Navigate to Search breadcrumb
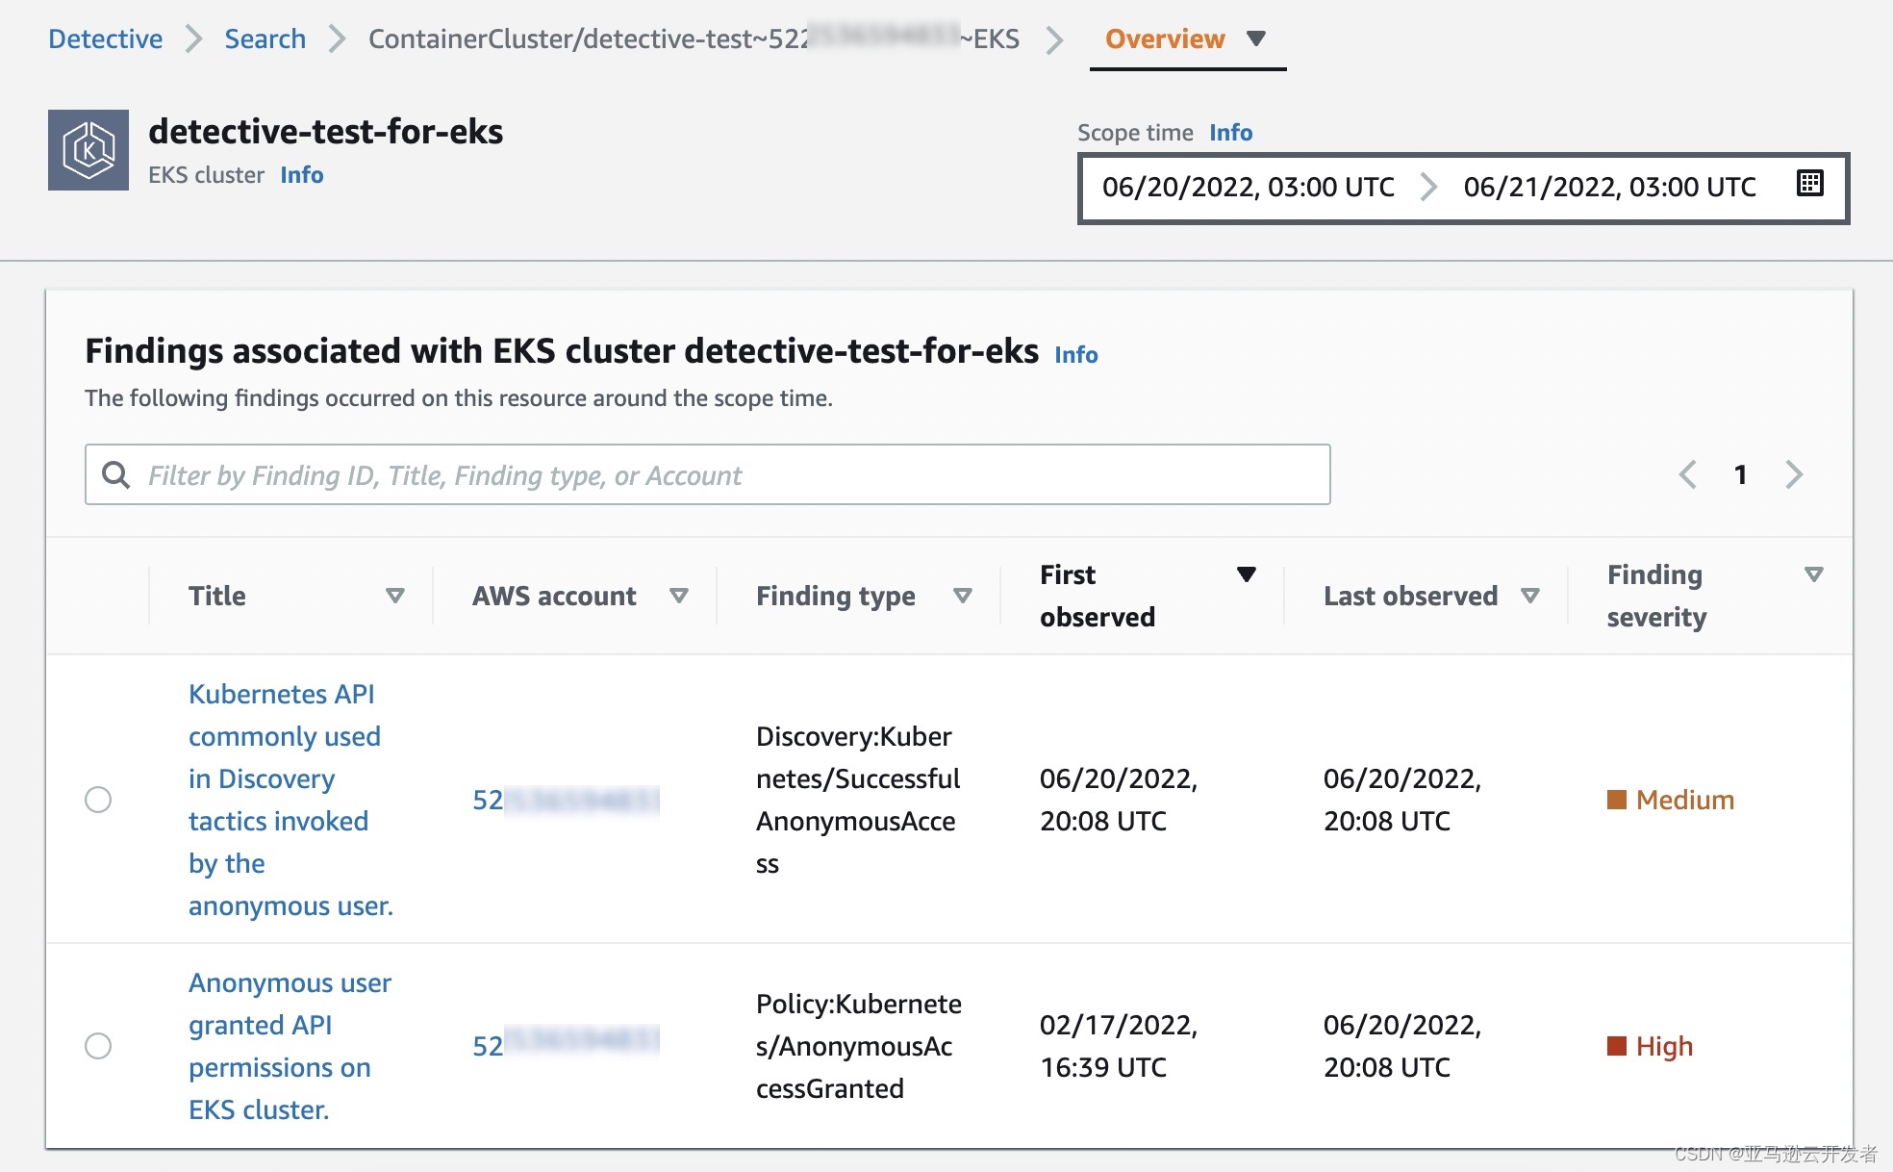1893x1172 pixels. pos(265,38)
